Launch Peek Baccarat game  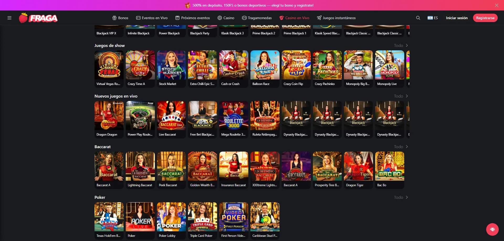[171, 170]
